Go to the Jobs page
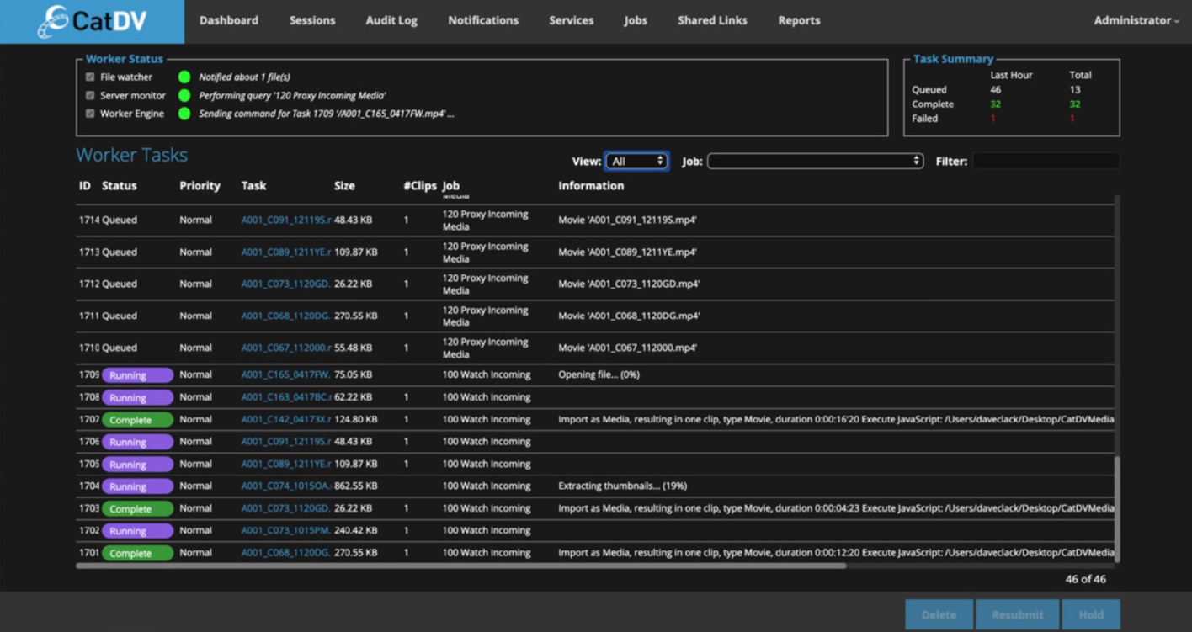 (x=636, y=21)
